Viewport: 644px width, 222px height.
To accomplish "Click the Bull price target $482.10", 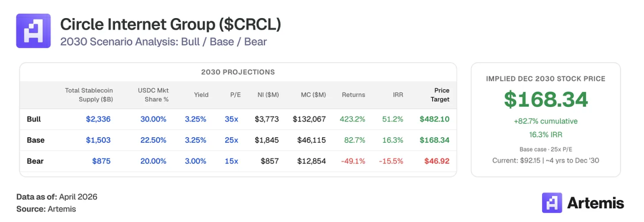I will tap(434, 119).
